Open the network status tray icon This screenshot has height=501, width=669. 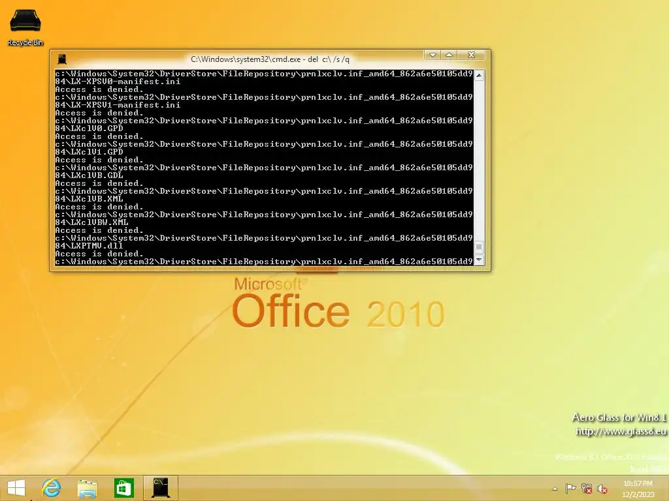pyautogui.click(x=587, y=488)
